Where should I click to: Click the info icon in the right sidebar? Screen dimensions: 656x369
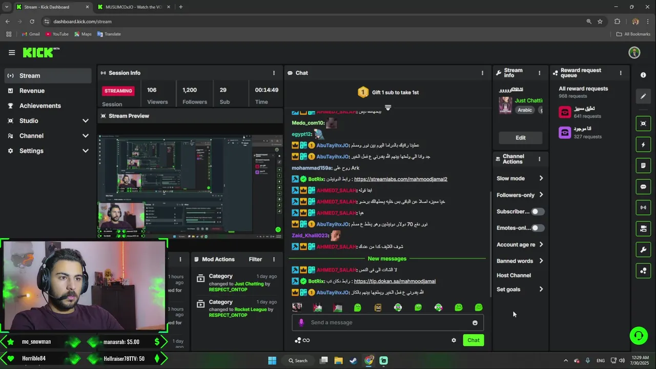[x=643, y=75]
